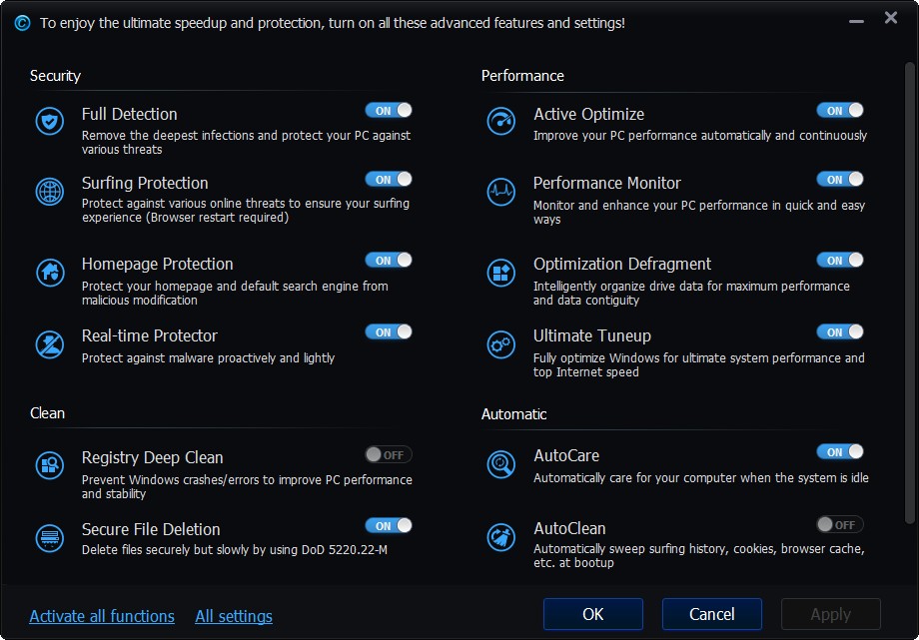This screenshot has height=640, width=919.
Task: Click the Active Optimize label
Action: [588, 114]
